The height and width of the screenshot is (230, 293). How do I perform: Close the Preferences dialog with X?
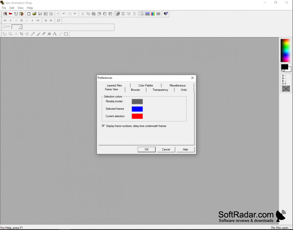tap(192, 78)
